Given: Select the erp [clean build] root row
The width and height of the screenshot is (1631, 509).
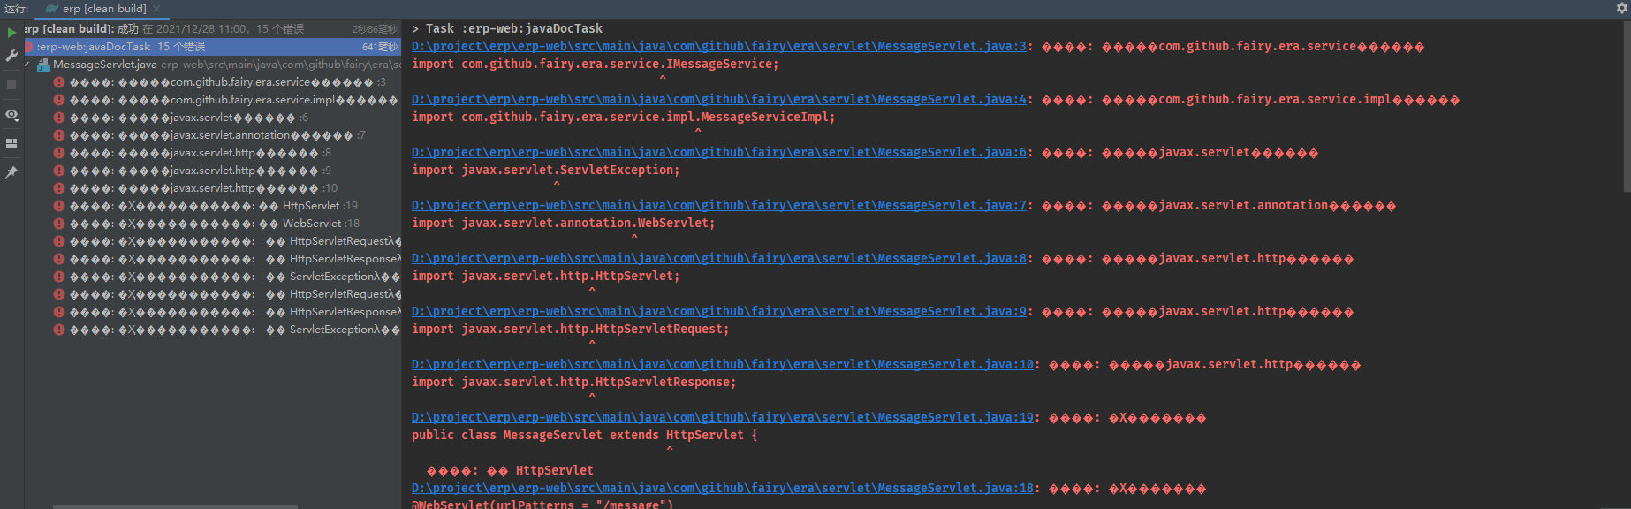Looking at the screenshot, I should point(213,29).
